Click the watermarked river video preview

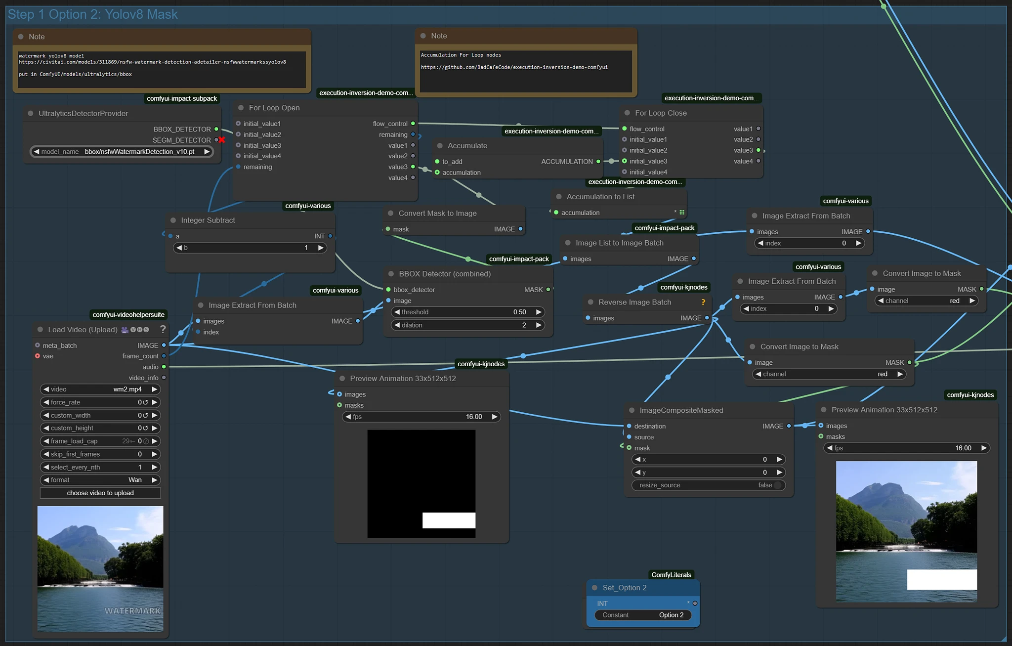click(100, 568)
